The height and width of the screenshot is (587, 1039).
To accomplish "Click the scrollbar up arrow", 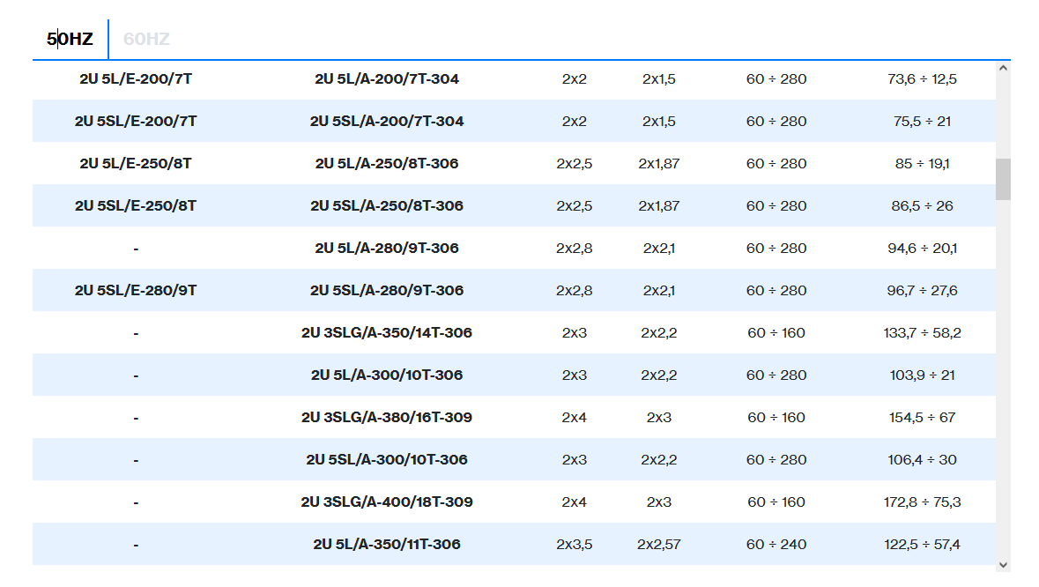I will [1003, 68].
